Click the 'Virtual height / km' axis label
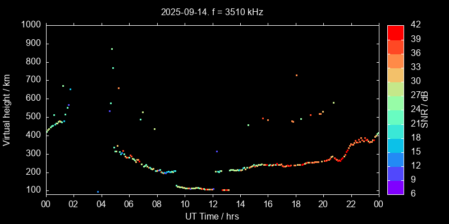 pyautogui.click(x=7, y=109)
